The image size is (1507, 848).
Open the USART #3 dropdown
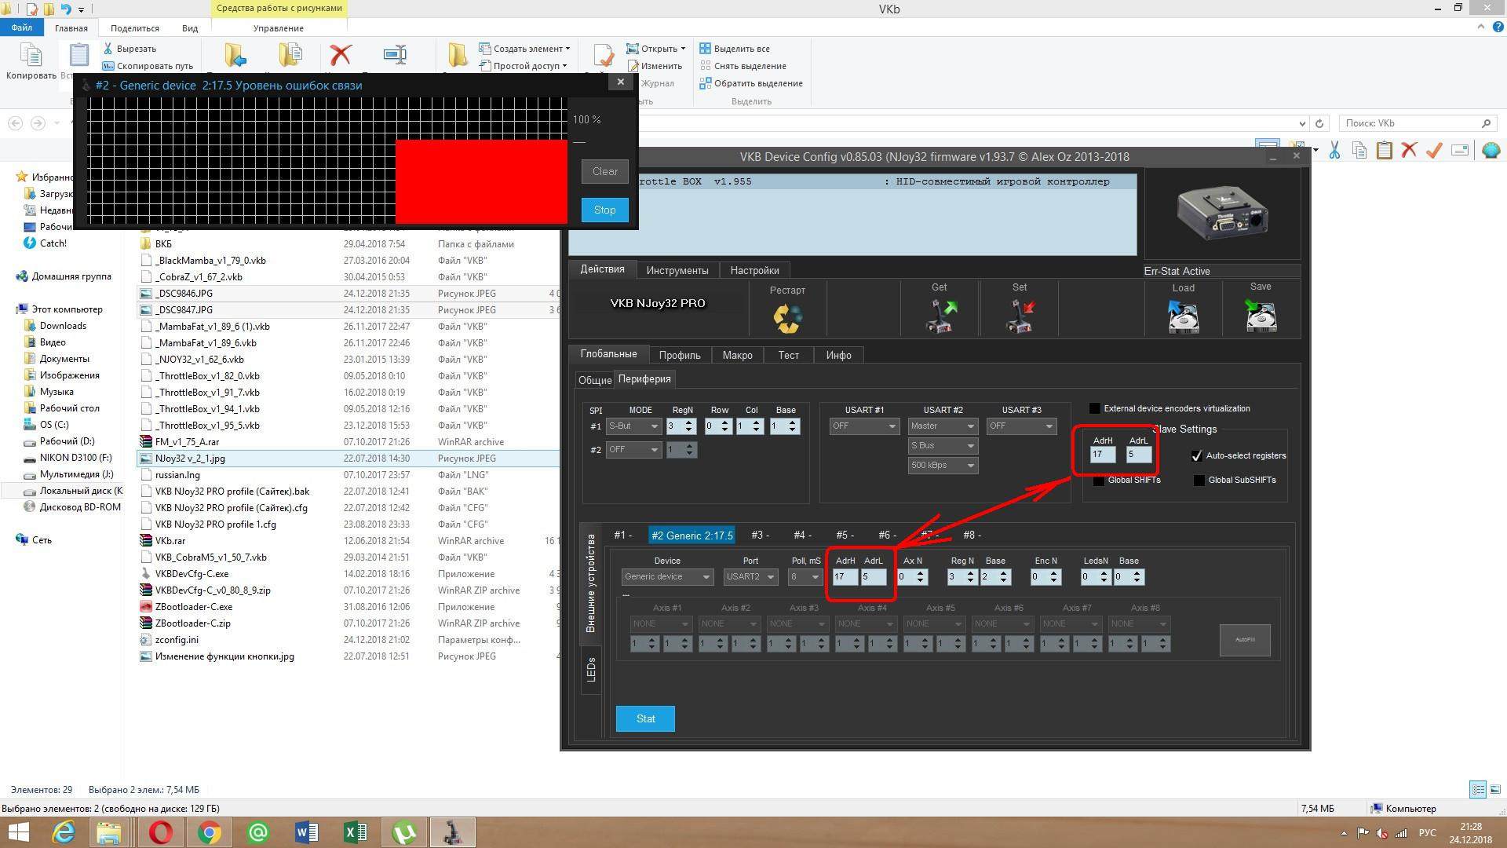pyautogui.click(x=1021, y=426)
